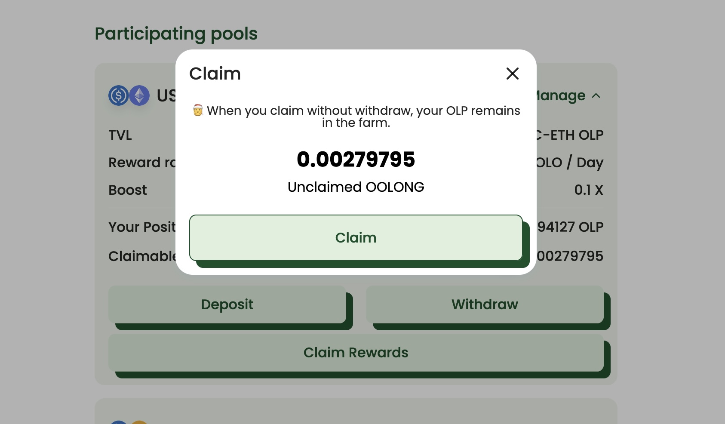This screenshot has height=424, width=725.
Task: Open the Deposit button
Action: (227, 304)
